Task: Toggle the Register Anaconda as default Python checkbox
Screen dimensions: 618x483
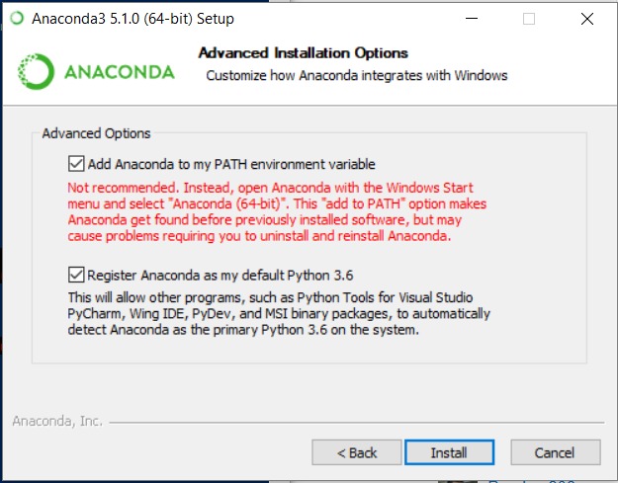Action: pos(76,275)
